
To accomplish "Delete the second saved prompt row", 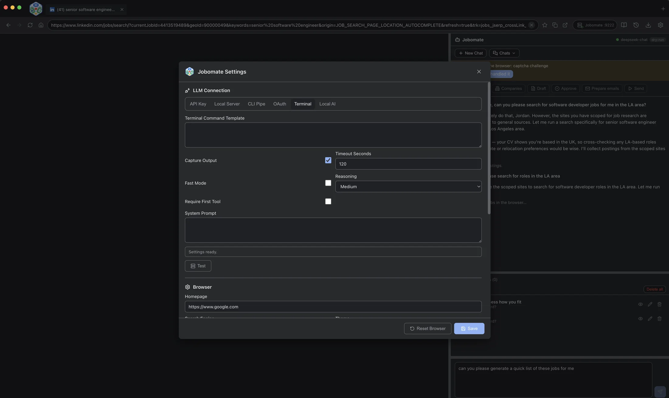I will [x=659, y=318].
